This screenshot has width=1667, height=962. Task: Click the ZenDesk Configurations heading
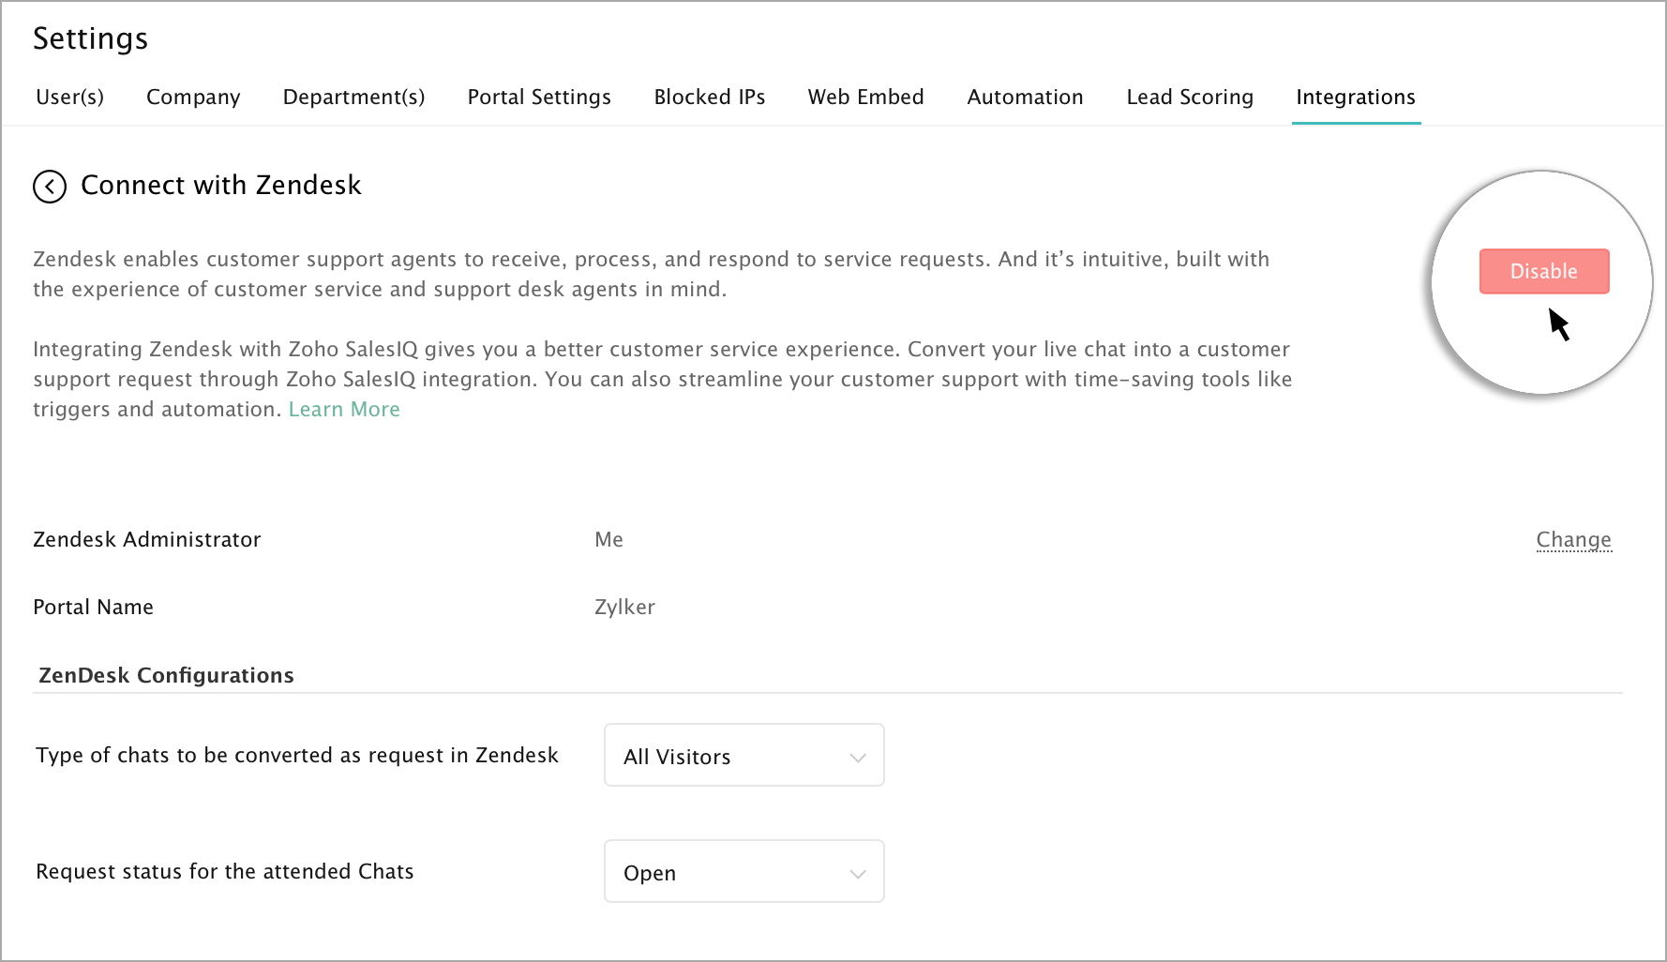click(x=166, y=675)
